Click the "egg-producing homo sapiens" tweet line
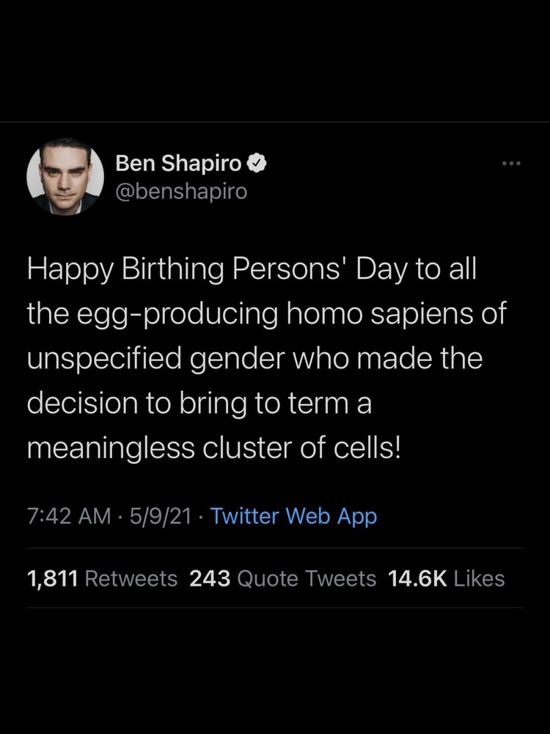 [x=267, y=313]
